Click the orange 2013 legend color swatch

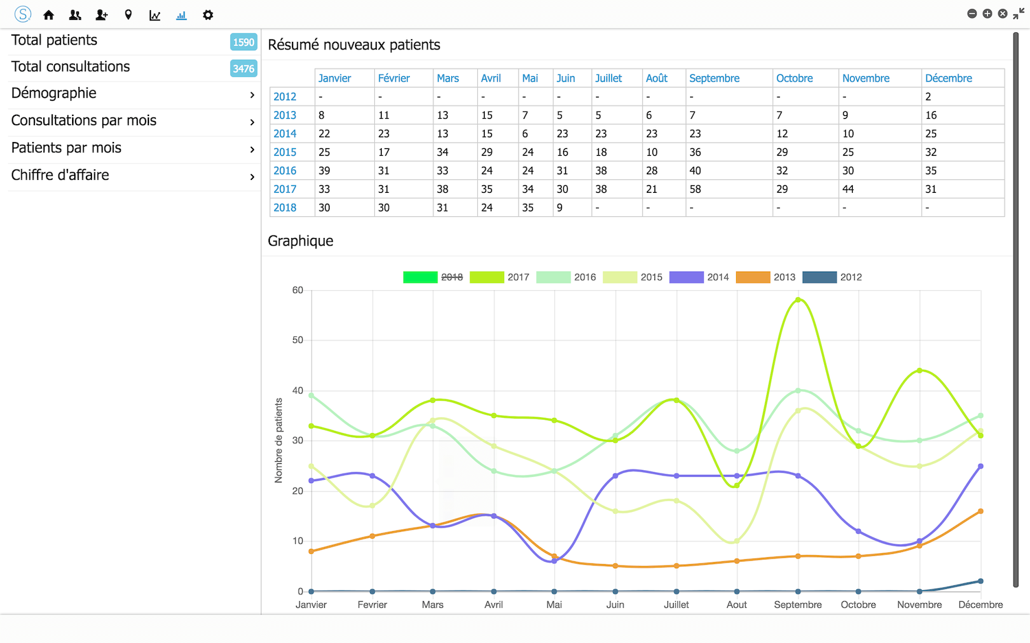(753, 277)
